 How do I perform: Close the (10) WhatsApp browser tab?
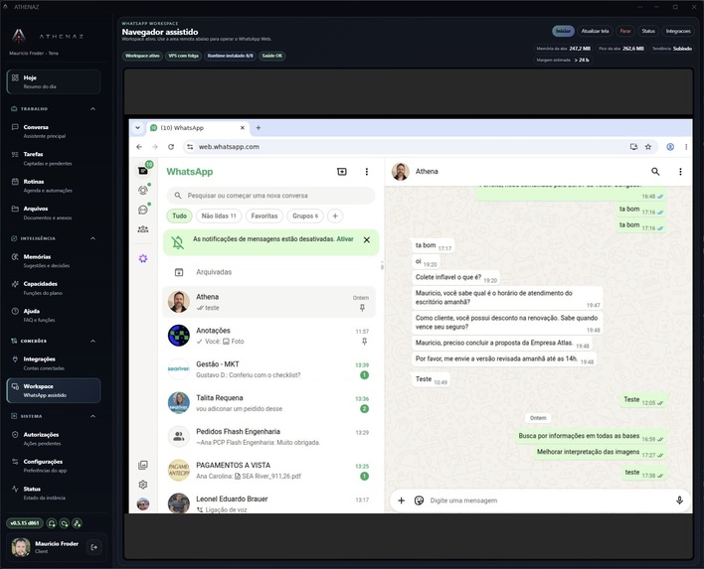click(x=243, y=128)
